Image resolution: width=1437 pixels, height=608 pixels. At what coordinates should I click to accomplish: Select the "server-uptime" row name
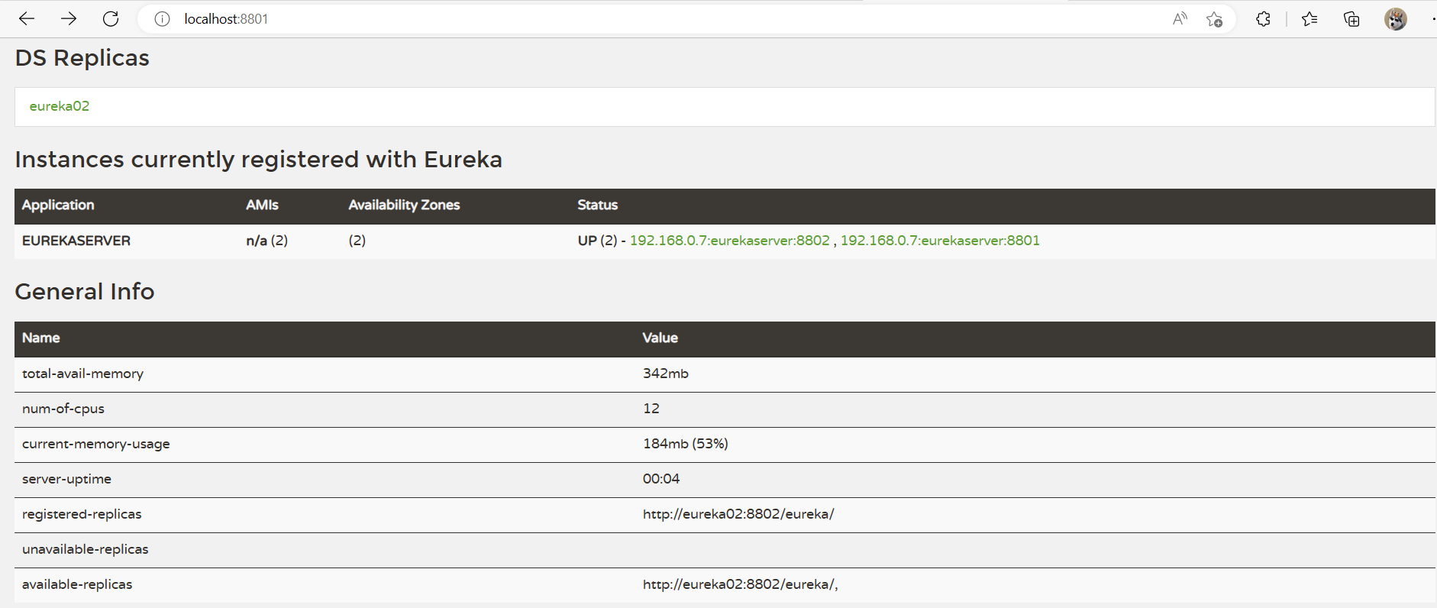66,479
